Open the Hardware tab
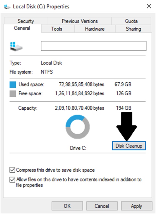The image size is (156, 214). [x=95, y=29]
